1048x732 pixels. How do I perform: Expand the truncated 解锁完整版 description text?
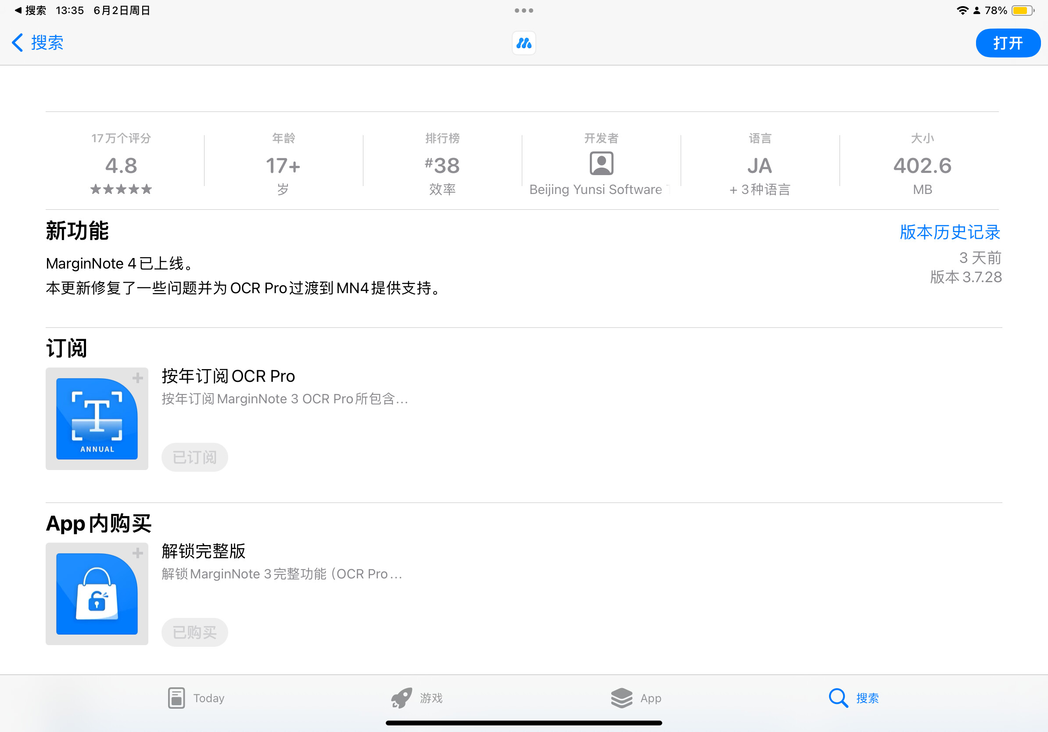click(281, 574)
